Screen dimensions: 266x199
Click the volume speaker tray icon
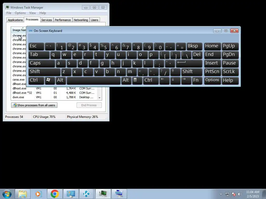click(240, 194)
